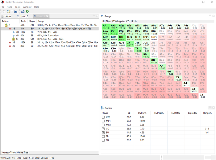Open the Help menu
This screenshot has width=216, height=160.
[x=36, y=7]
